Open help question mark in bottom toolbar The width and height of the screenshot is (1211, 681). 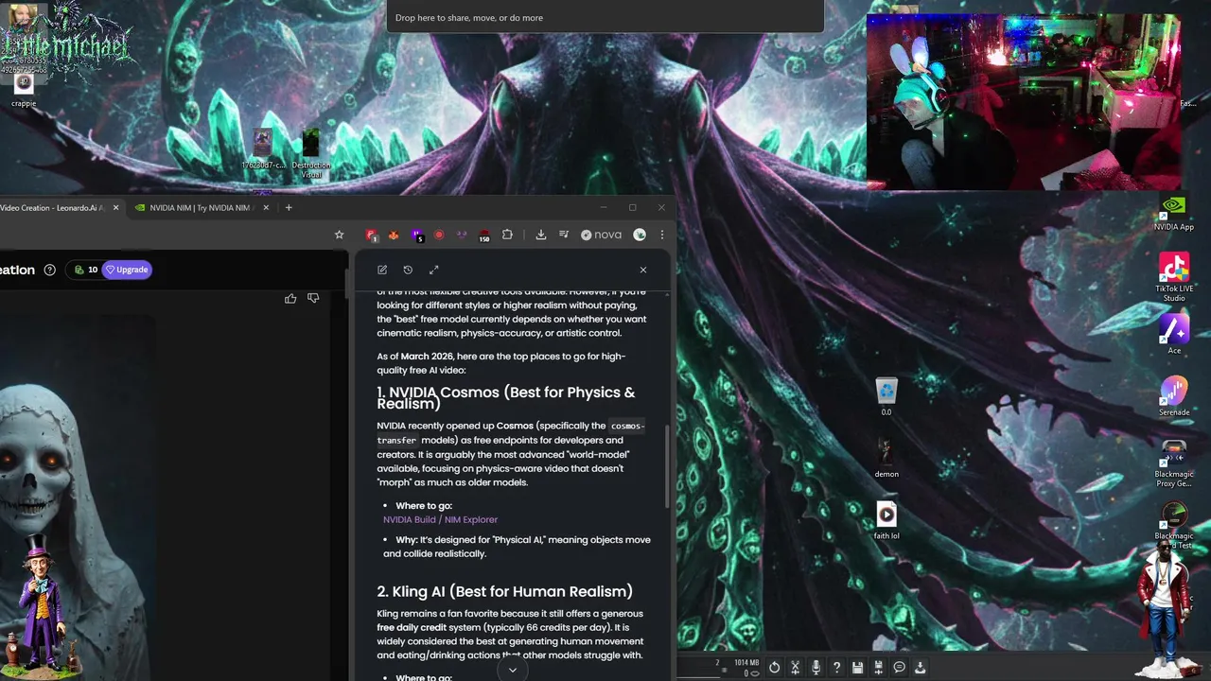(836, 667)
